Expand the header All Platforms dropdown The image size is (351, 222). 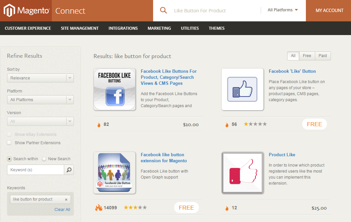point(283,10)
